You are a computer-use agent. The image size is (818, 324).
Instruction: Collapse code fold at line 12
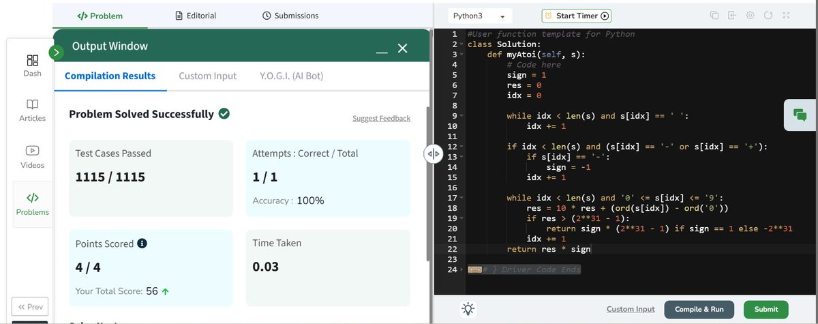coord(462,147)
